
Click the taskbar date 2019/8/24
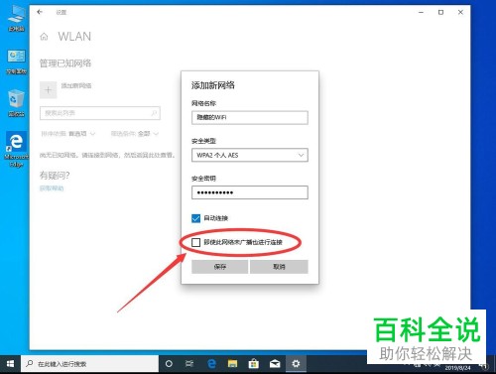[x=457, y=368]
